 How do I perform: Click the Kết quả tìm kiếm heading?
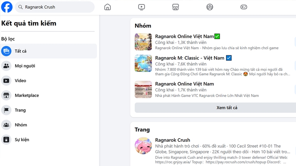[x=29, y=23]
